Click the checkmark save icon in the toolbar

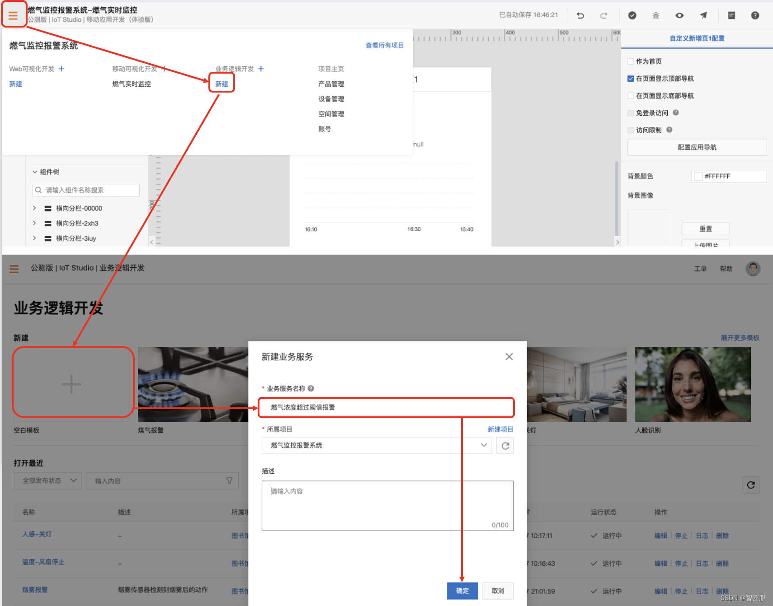coord(632,15)
